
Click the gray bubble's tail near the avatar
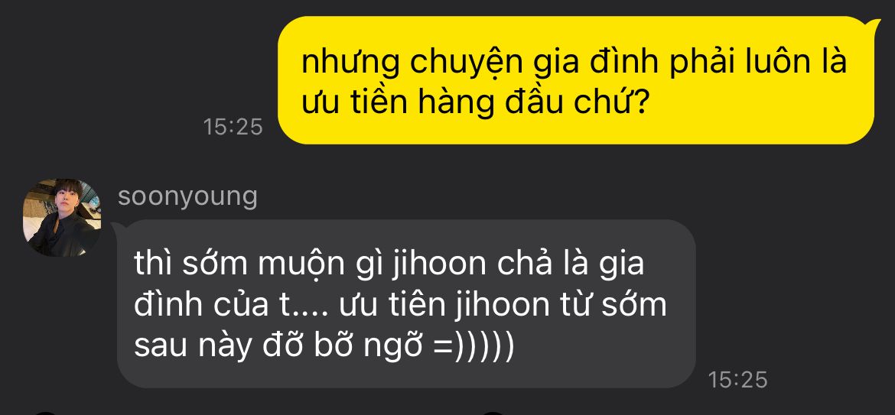(116, 228)
